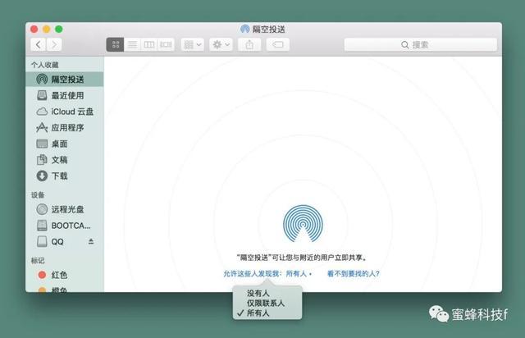525x338 pixels.
Task: Click the 看不到要找的人? link
Action: (x=354, y=274)
